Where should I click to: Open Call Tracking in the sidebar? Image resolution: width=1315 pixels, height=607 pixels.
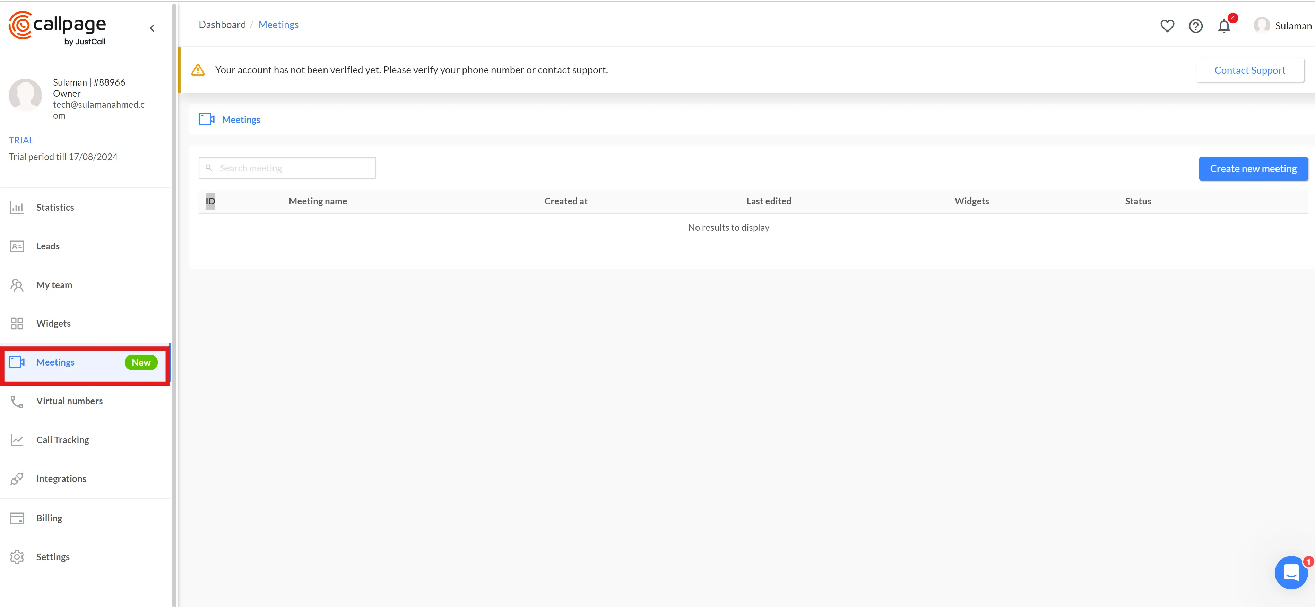[x=62, y=440]
